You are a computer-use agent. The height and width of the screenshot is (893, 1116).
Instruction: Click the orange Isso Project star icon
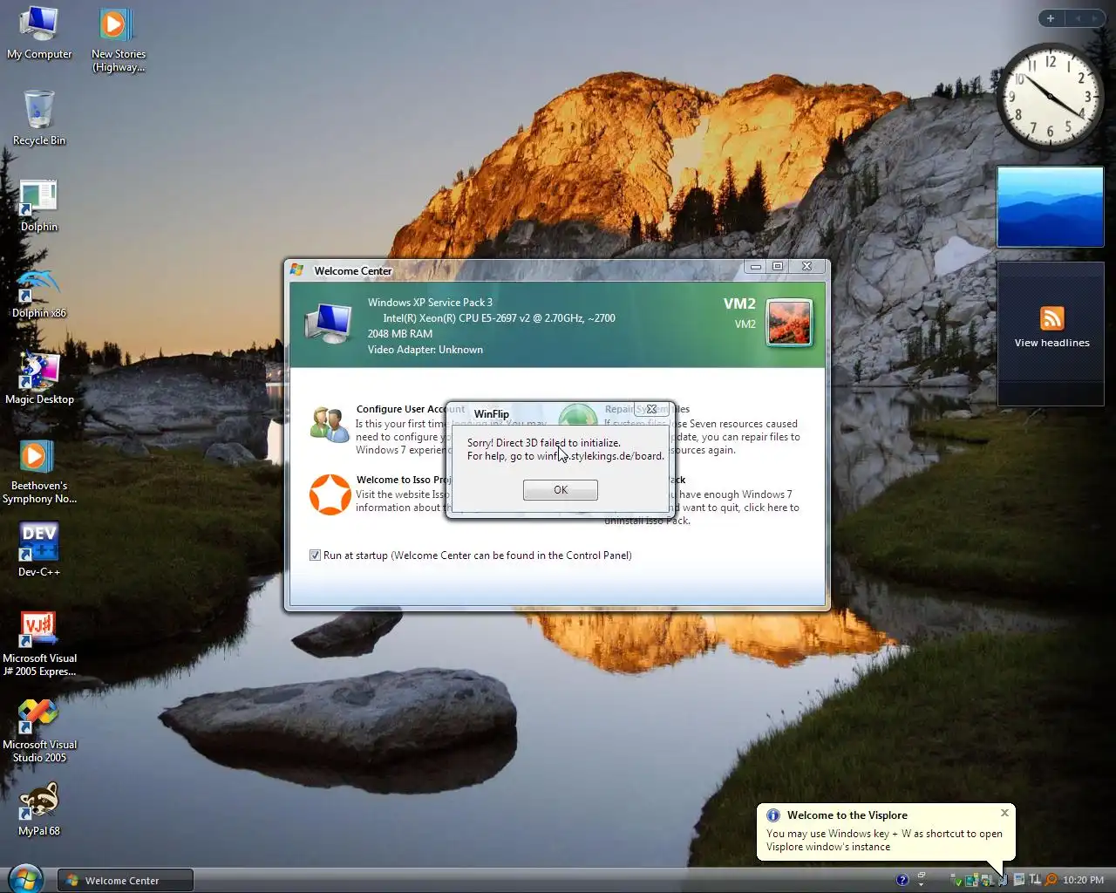330,494
